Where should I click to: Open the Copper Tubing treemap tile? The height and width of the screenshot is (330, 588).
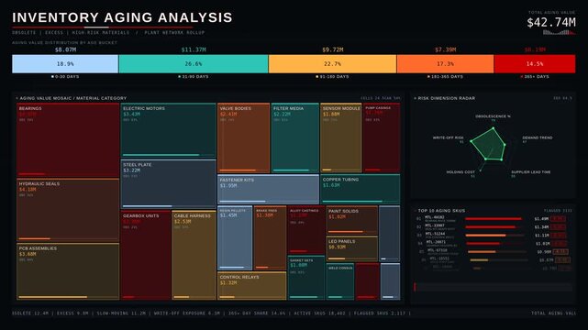360,189
